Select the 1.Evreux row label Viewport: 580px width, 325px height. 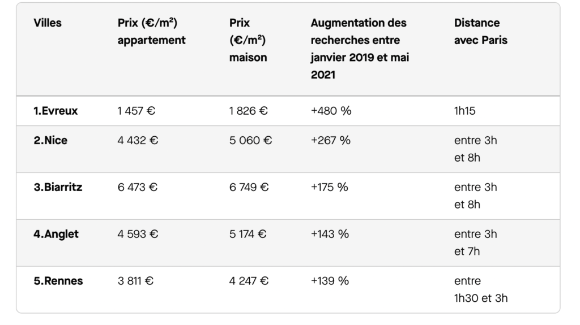56,111
